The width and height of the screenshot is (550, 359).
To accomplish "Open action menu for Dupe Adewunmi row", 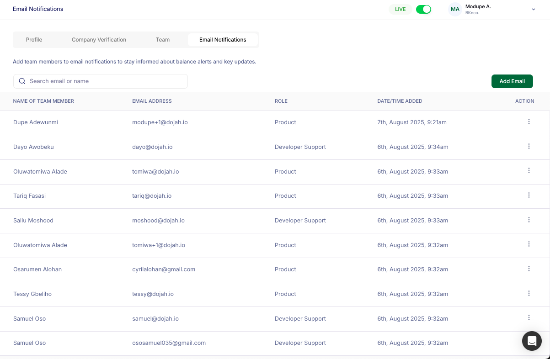I will click(529, 121).
